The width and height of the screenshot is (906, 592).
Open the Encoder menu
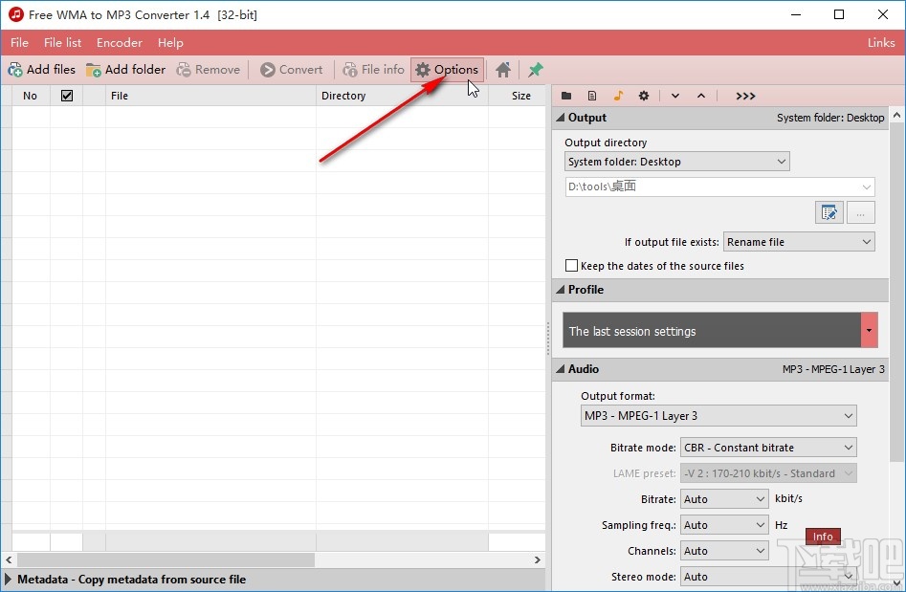pyautogui.click(x=119, y=42)
